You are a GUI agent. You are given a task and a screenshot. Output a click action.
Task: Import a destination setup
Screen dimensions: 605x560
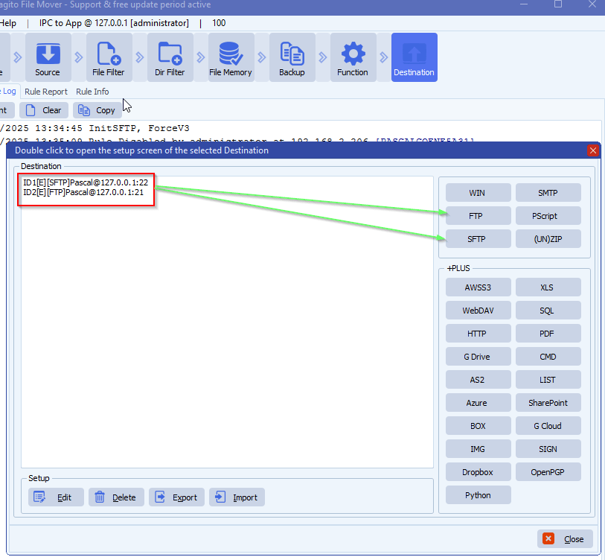237,497
